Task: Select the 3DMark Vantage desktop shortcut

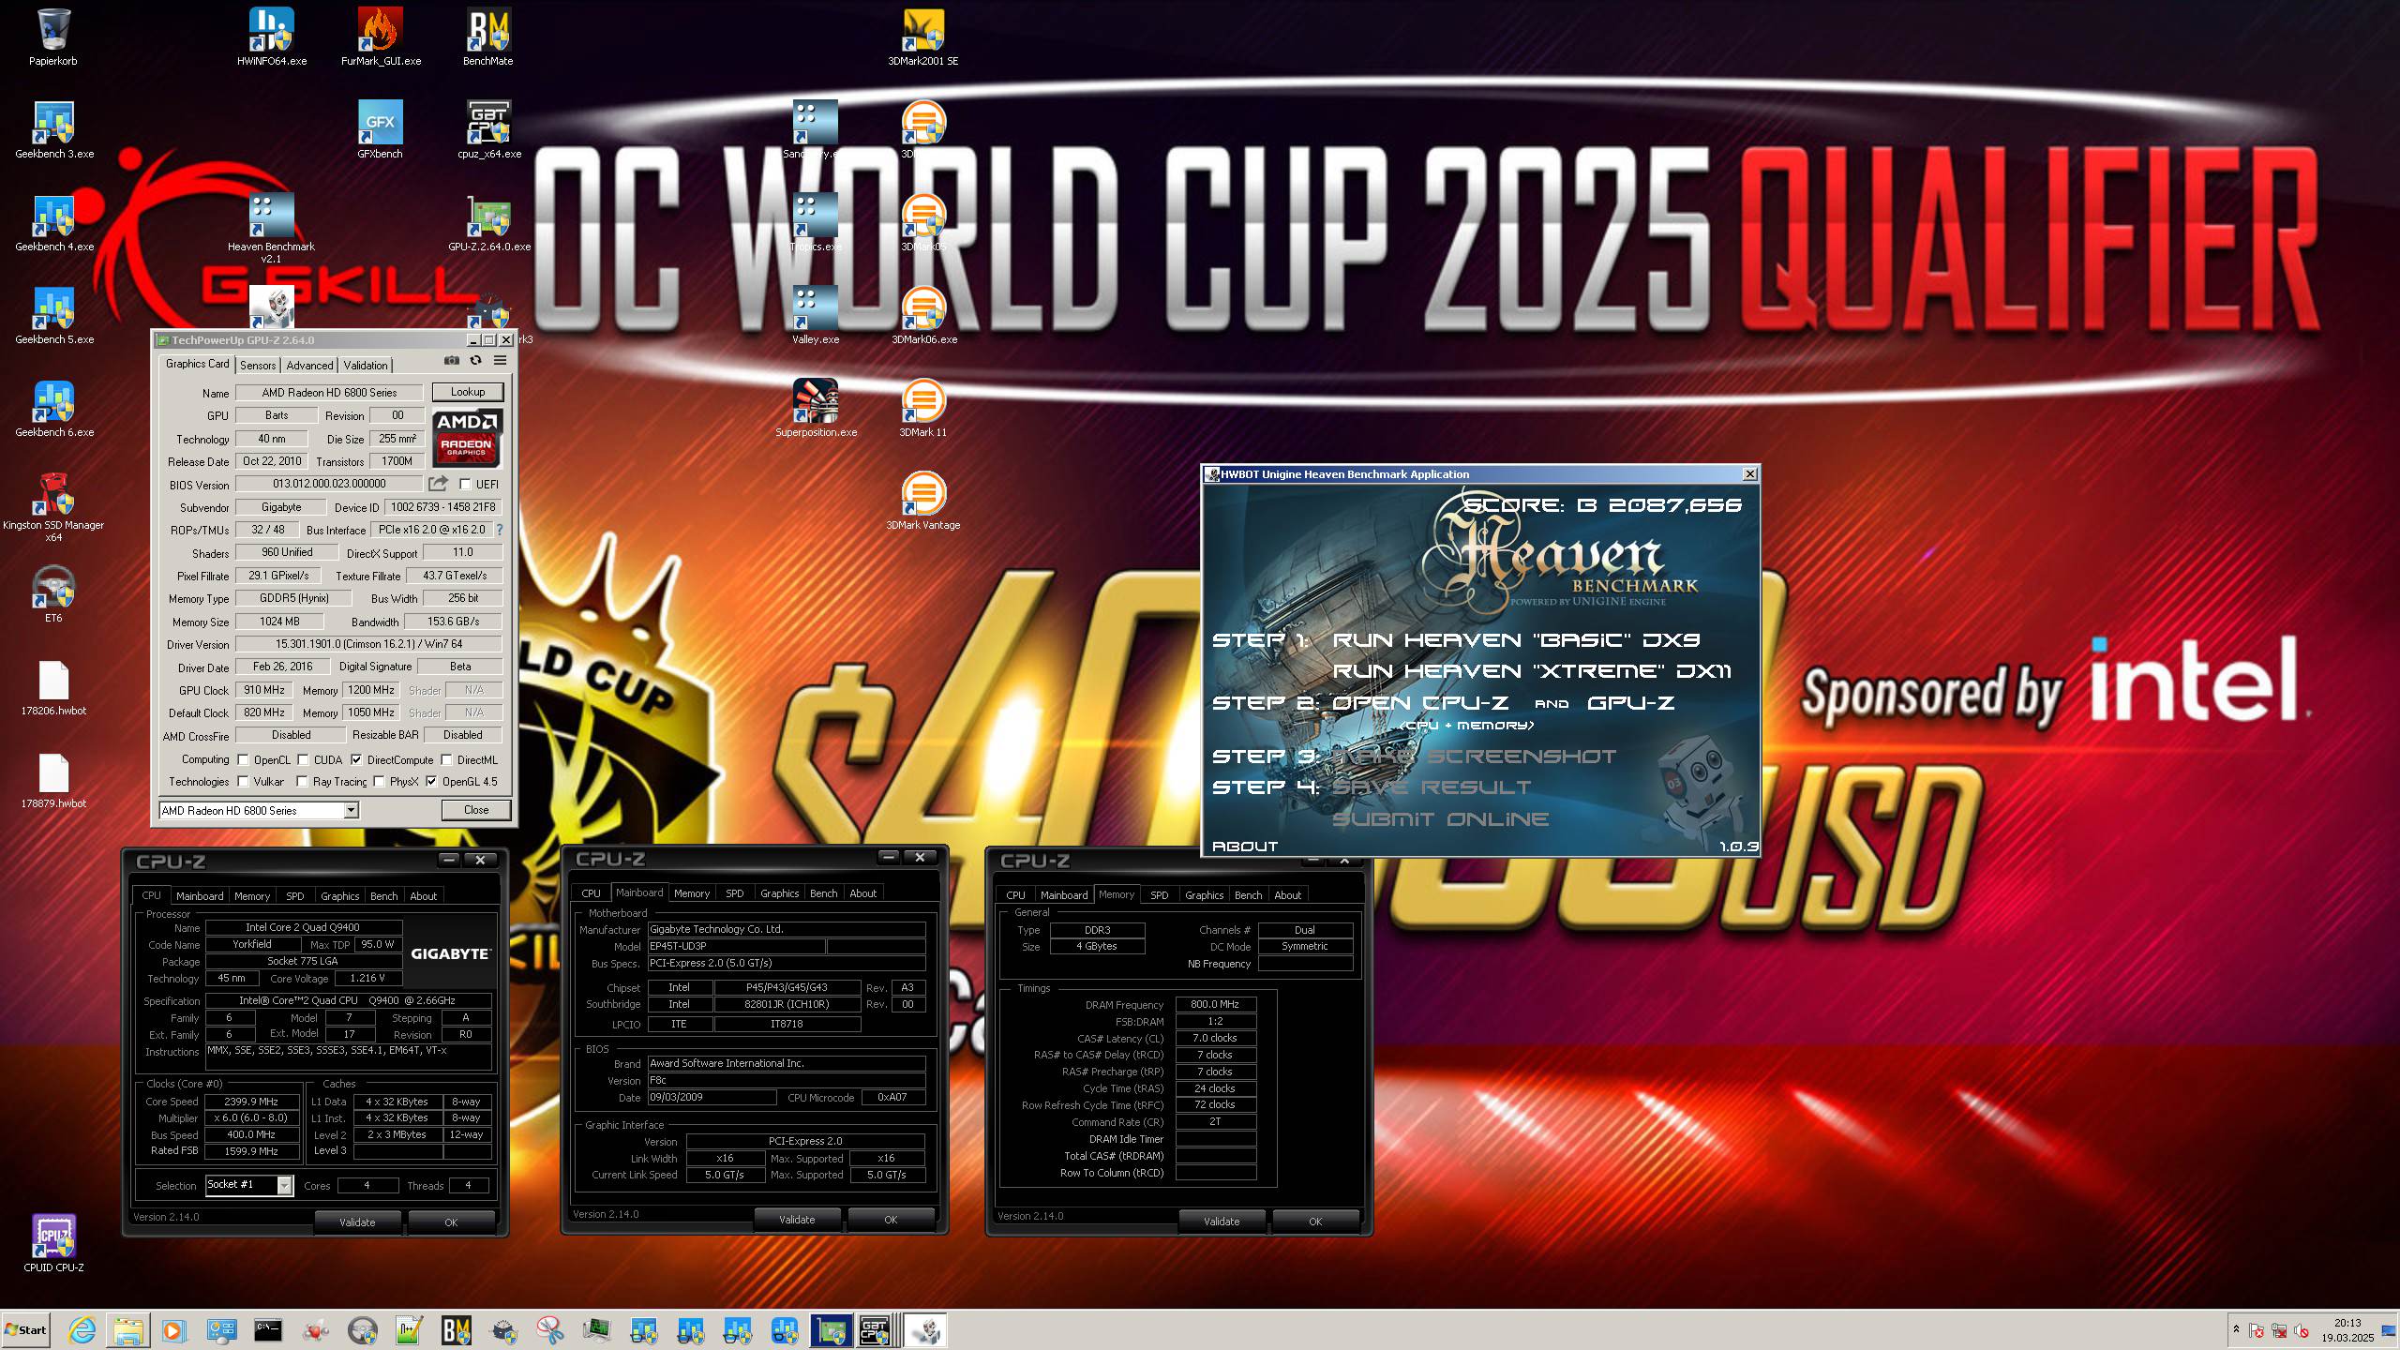Action: click(x=922, y=501)
